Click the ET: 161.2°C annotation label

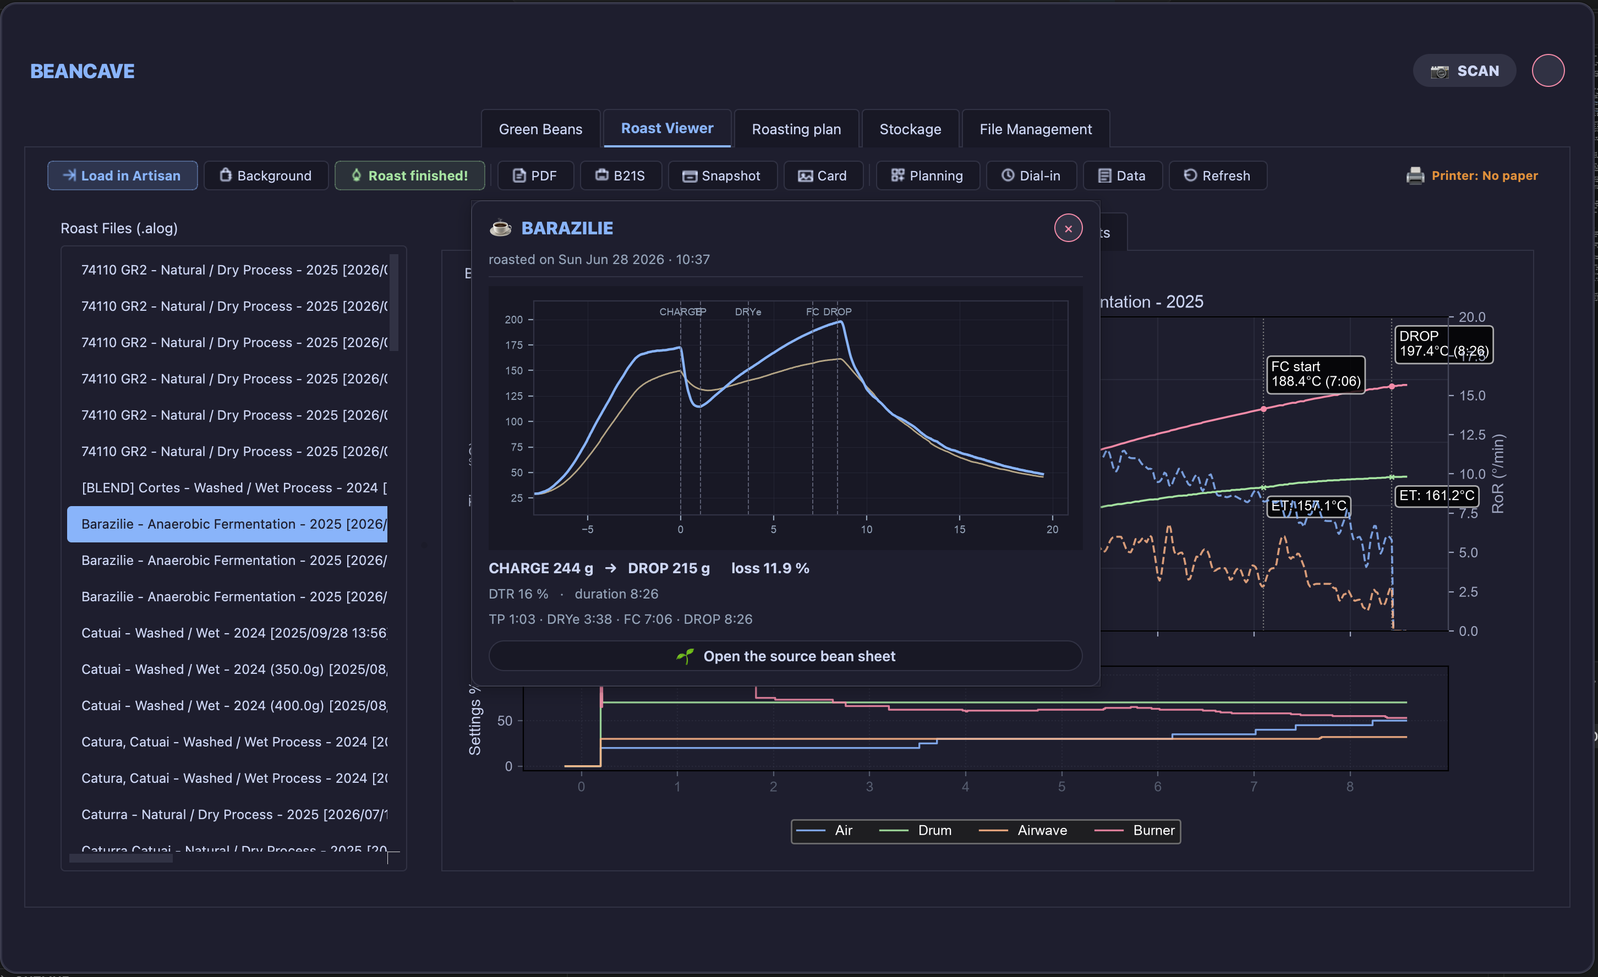pyautogui.click(x=1437, y=496)
